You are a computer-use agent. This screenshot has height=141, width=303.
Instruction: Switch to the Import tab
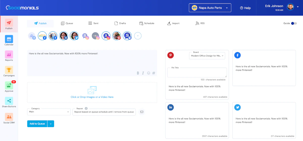click(173, 23)
